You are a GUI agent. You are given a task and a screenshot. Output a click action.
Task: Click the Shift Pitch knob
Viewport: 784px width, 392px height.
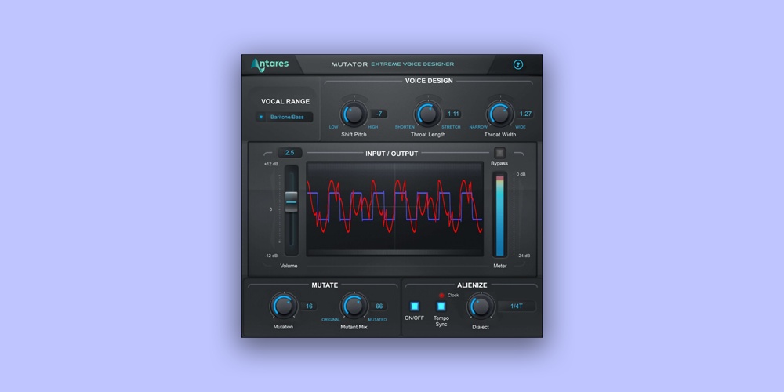[x=354, y=114]
